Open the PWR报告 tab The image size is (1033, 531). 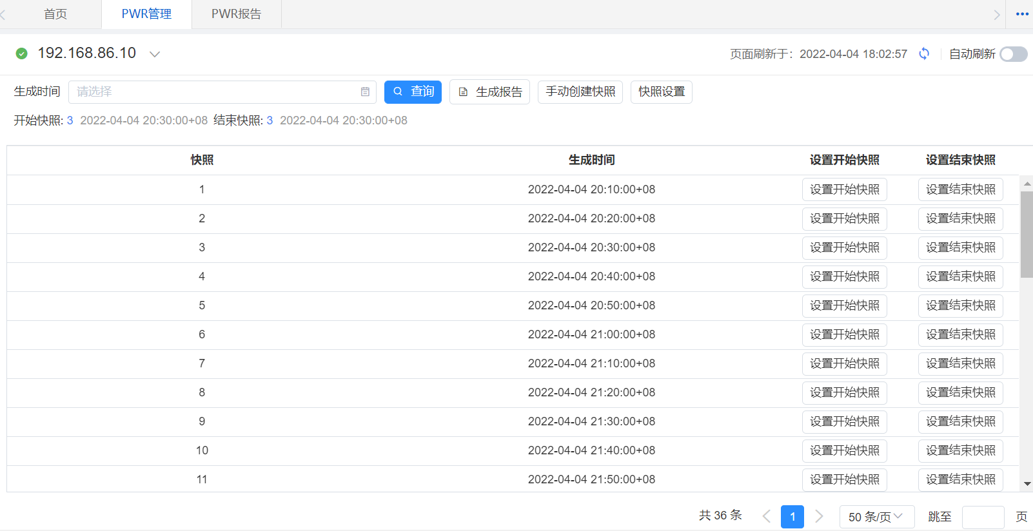(x=237, y=14)
